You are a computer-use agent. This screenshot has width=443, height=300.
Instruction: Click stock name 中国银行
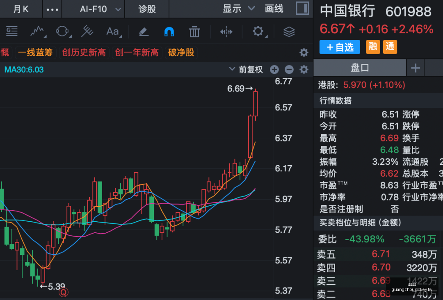coord(347,11)
